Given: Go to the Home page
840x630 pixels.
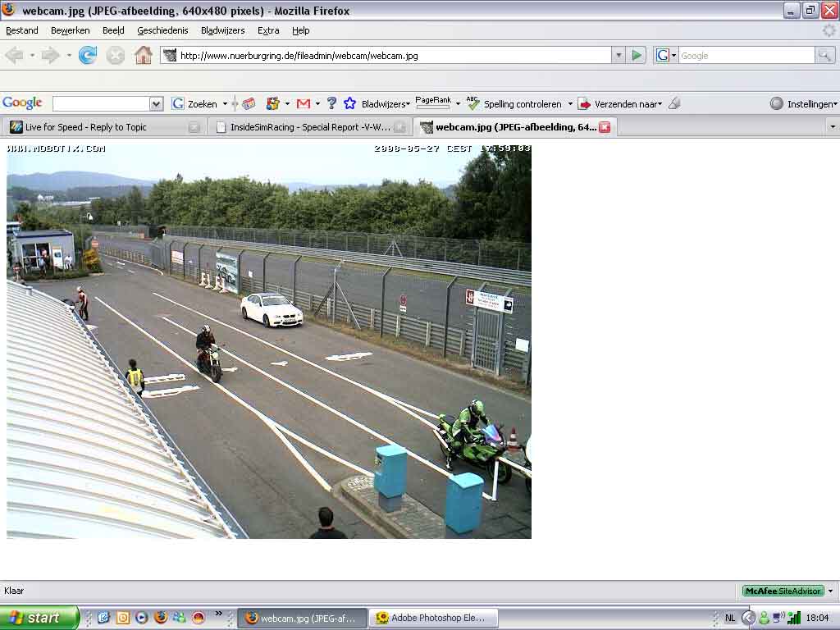Looking at the screenshot, I should click(x=143, y=55).
